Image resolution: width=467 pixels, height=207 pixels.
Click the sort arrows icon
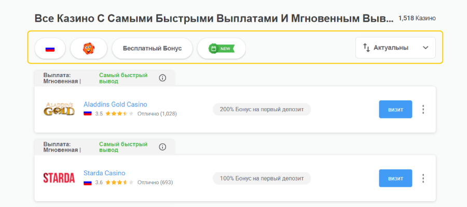(x=366, y=48)
